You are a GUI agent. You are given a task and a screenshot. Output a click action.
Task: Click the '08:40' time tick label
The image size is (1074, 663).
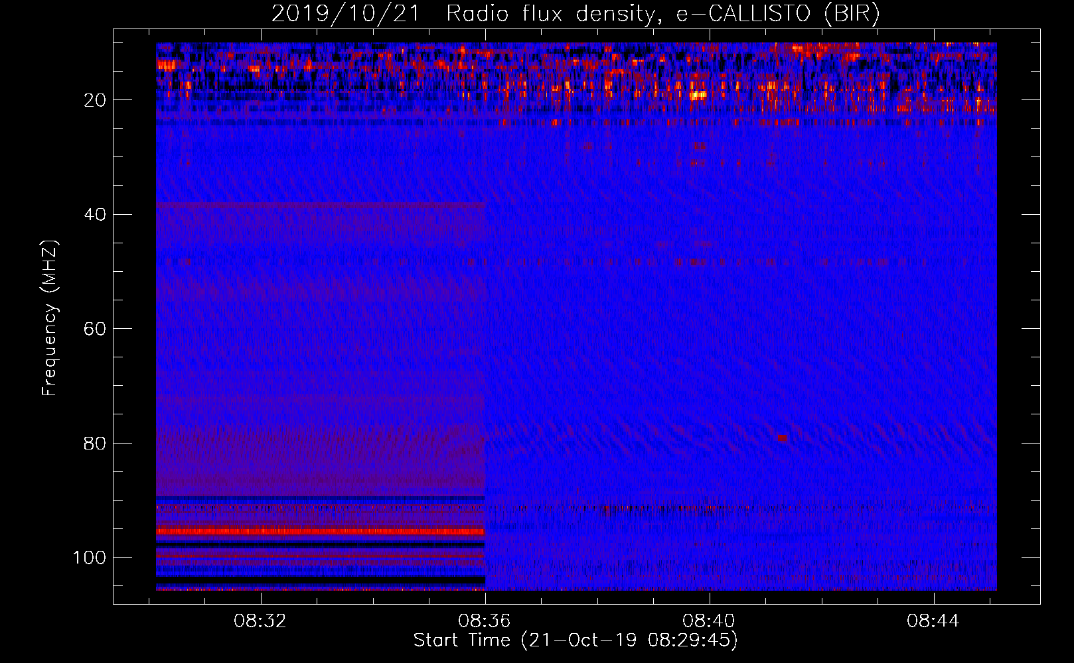click(709, 621)
